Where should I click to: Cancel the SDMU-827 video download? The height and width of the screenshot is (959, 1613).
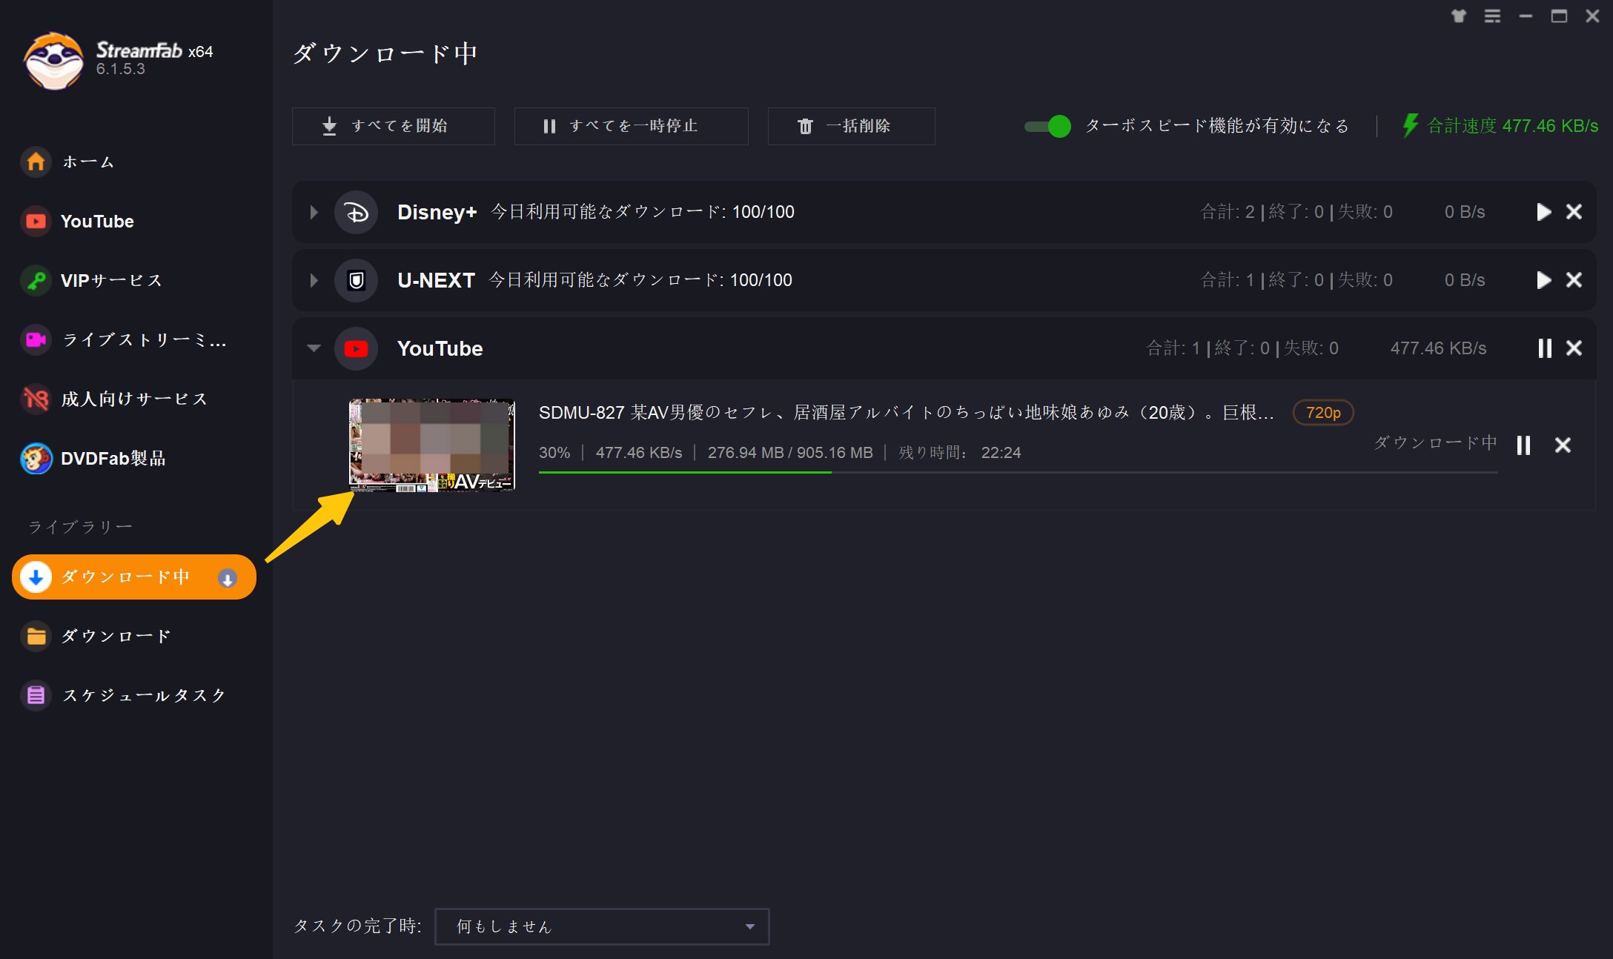click(x=1563, y=445)
